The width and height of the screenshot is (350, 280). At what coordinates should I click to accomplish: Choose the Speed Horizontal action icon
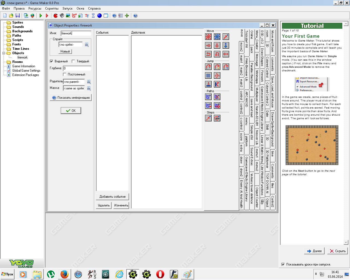point(208,45)
